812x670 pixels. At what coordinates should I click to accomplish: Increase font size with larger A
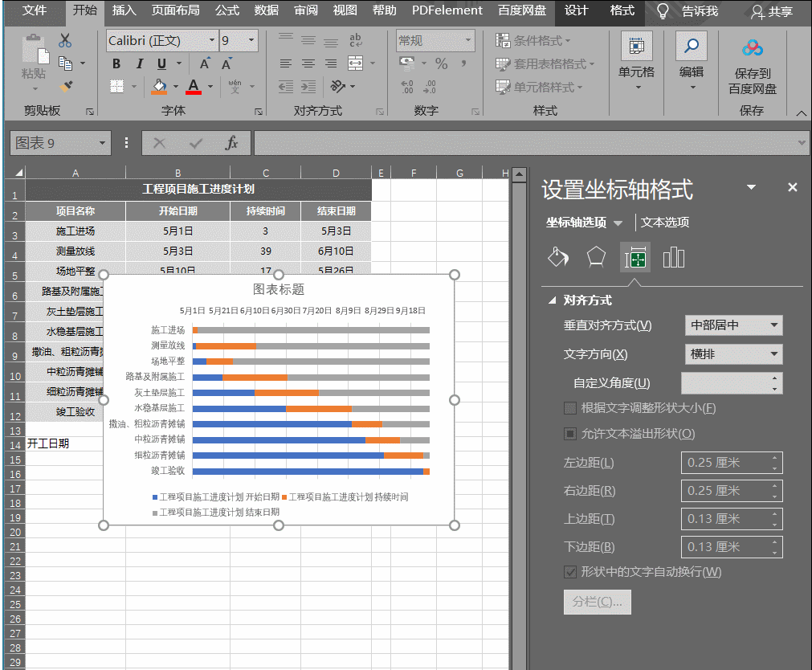(205, 63)
